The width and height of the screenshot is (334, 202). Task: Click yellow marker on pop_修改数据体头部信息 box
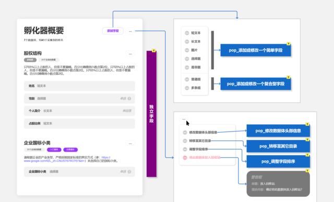(x=307, y=124)
